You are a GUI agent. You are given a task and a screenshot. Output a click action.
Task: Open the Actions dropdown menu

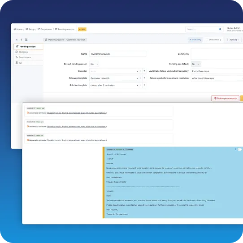point(233,40)
